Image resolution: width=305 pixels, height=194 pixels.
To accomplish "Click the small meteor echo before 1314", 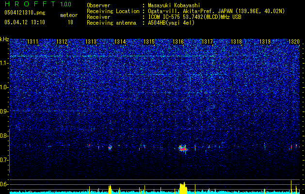I will (x=110, y=147).
